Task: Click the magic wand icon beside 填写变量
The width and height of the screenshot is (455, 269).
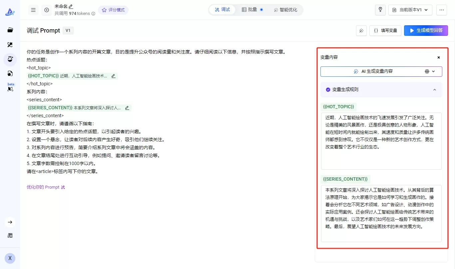Action: pos(361,31)
